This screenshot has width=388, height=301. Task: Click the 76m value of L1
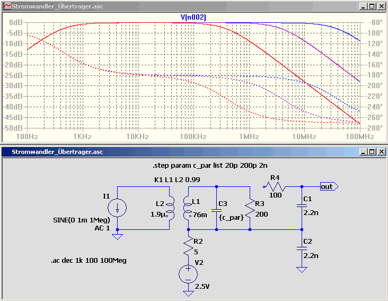coord(200,214)
